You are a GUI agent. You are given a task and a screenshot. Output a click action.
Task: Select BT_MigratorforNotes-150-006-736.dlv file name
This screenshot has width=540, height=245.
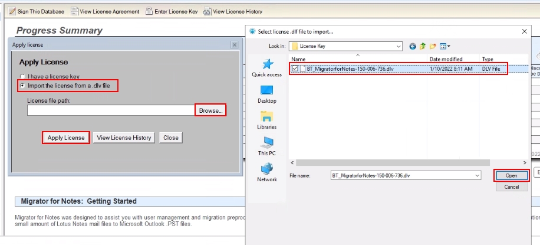tap(350, 68)
